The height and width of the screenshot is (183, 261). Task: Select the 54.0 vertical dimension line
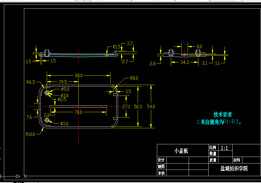click(x=151, y=107)
